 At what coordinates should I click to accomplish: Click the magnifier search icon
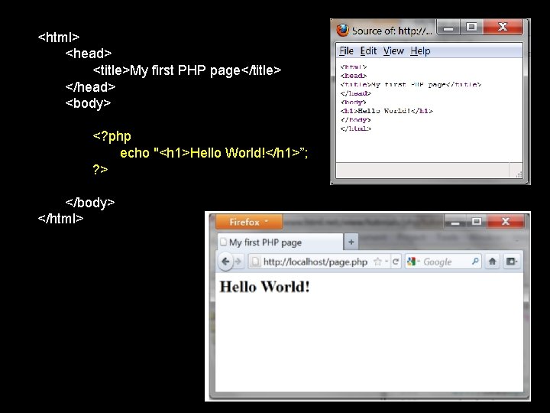click(x=475, y=262)
